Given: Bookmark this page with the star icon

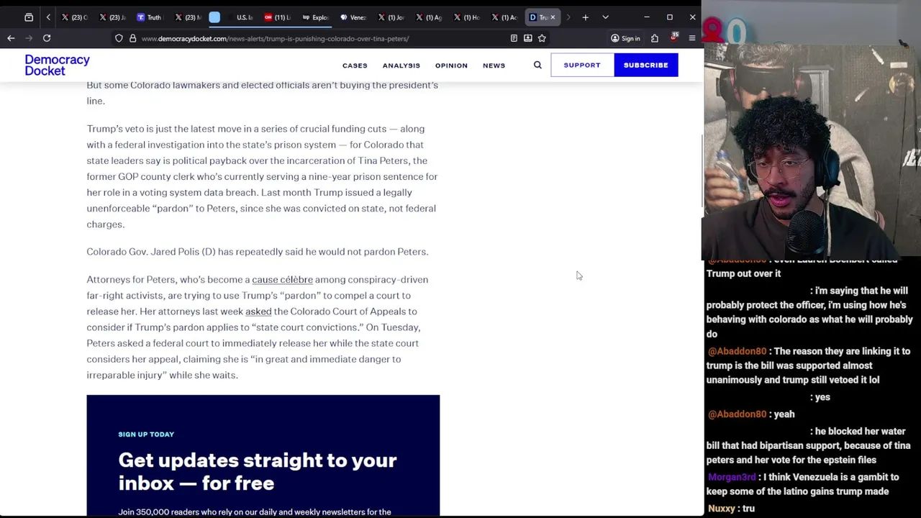Looking at the screenshot, I should (542, 38).
